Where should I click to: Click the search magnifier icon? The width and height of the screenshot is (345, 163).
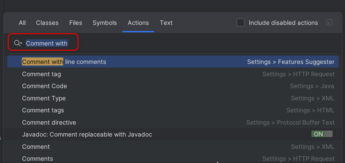tap(17, 43)
